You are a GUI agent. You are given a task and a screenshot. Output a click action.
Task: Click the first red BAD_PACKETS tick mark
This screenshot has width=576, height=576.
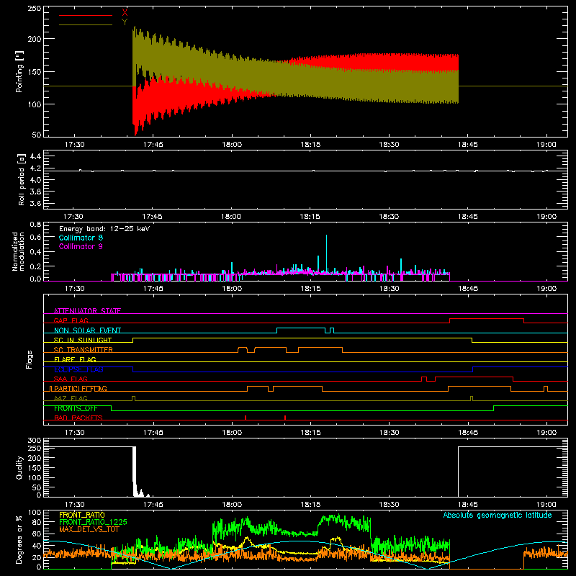click(x=246, y=418)
